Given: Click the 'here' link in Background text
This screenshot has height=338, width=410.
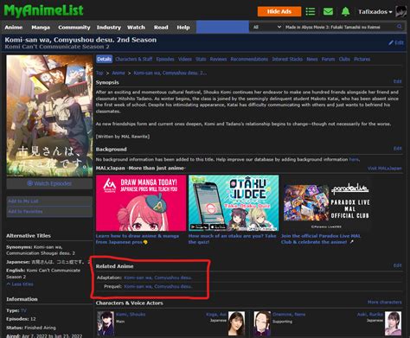Looking at the screenshot, I should tap(354, 159).
